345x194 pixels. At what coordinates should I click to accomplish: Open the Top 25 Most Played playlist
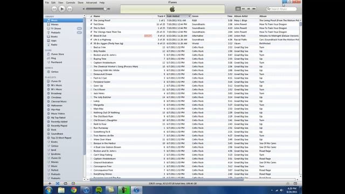(61, 138)
